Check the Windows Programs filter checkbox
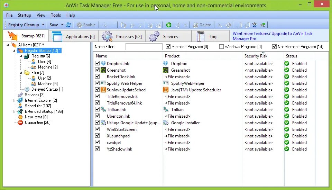 click(221, 46)
